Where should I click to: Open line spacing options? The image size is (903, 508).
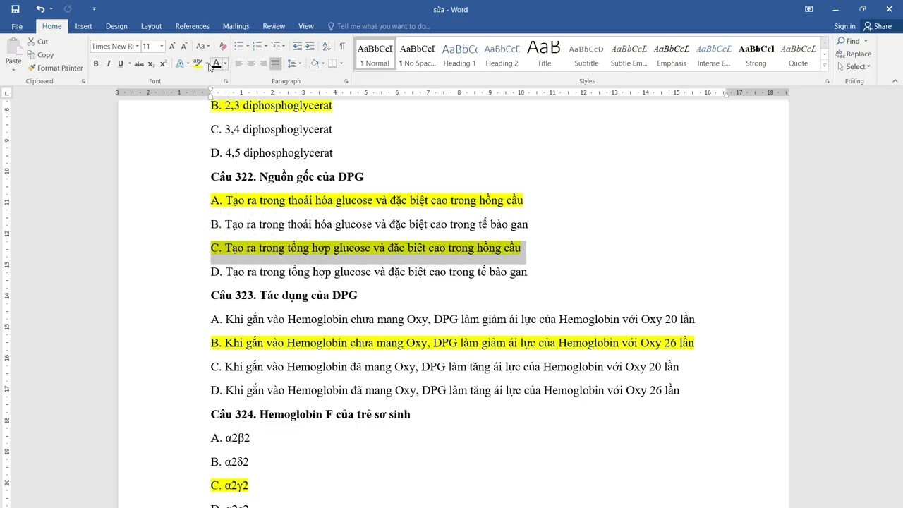[x=295, y=64]
